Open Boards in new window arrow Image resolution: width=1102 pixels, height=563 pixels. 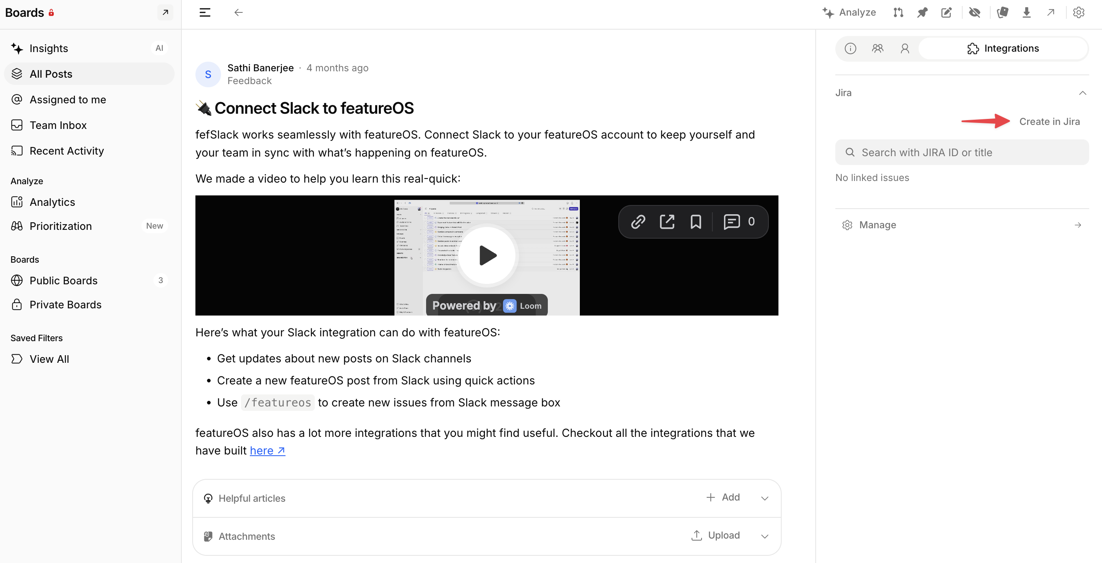(x=165, y=12)
